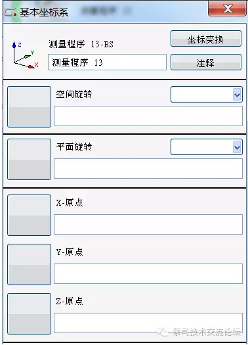Select the 空间旋转 feature selection square

(x=30, y=106)
